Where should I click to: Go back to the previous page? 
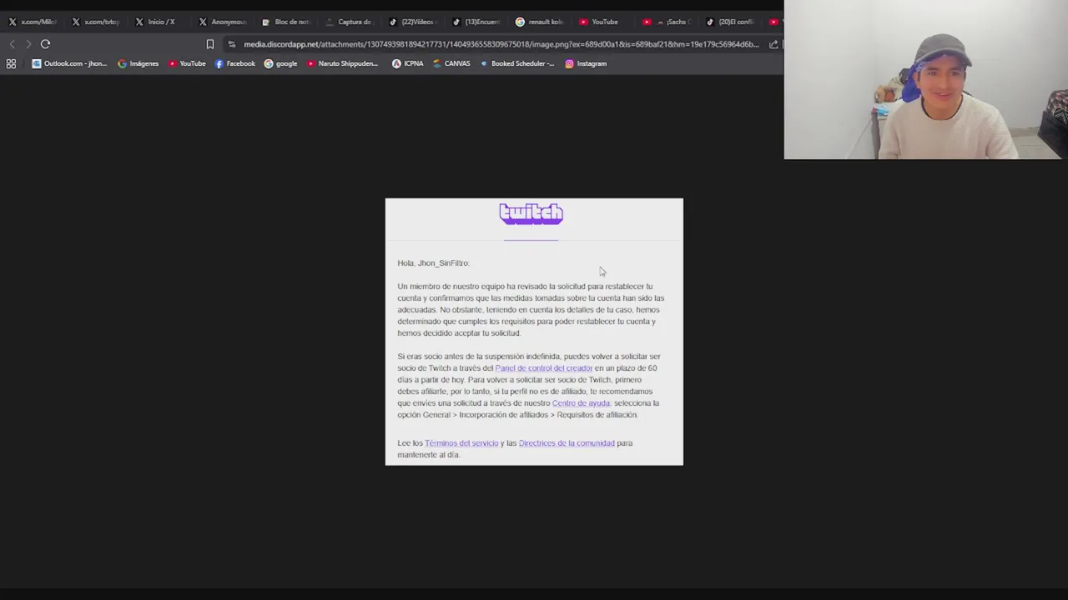click(12, 44)
